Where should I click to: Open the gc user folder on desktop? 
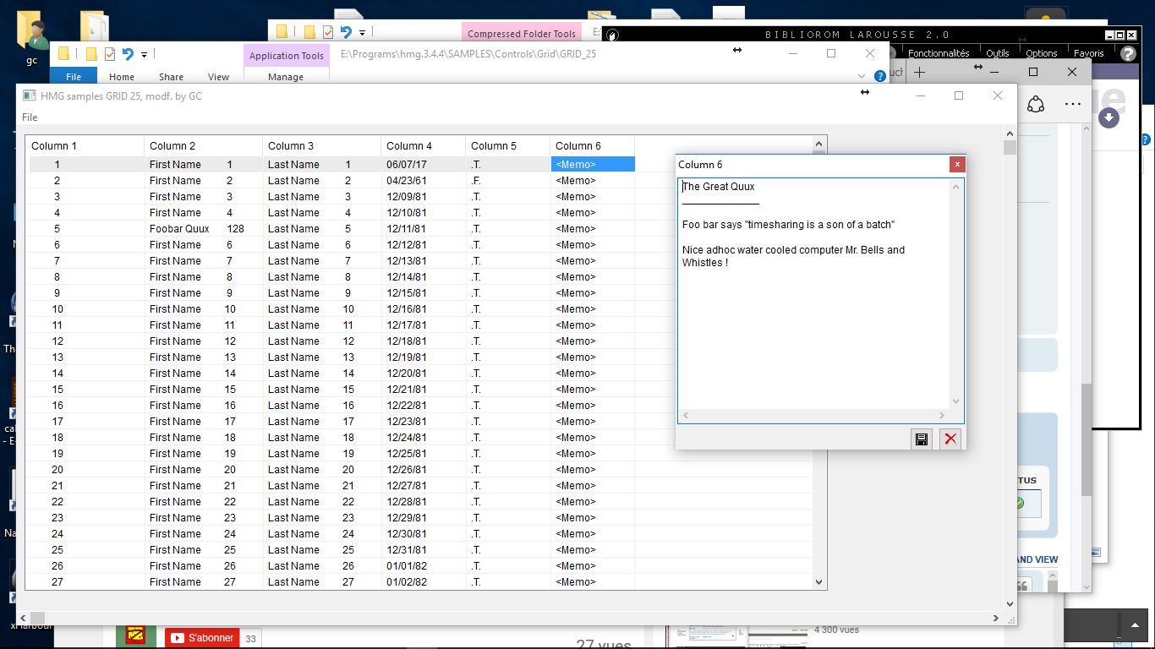[32, 38]
